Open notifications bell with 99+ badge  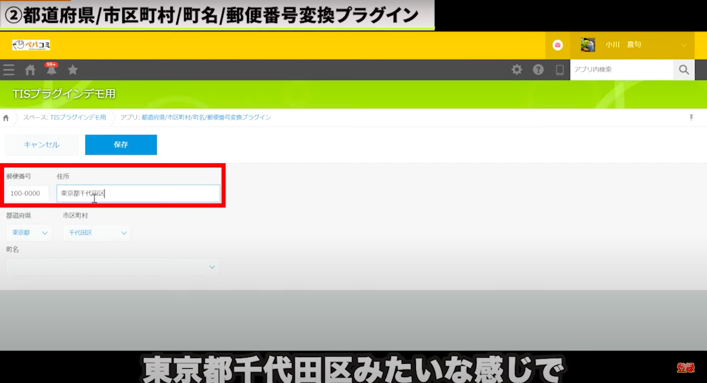pos(51,70)
